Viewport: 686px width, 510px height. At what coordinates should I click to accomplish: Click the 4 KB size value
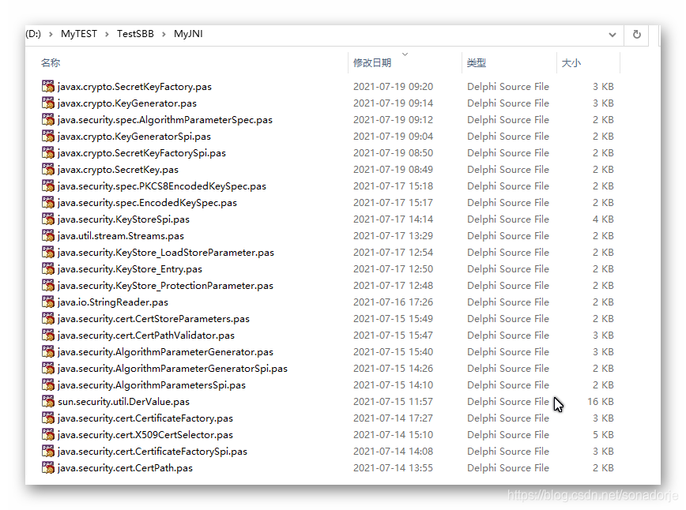(x=603, y=219)
